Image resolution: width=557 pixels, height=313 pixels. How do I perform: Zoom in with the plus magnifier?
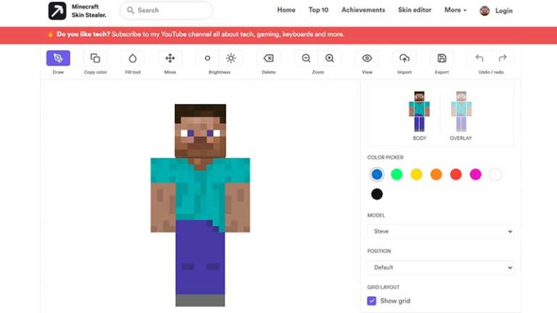point(330,59)
